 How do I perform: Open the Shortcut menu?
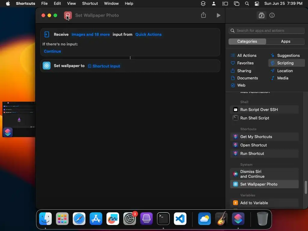point(90,4)
